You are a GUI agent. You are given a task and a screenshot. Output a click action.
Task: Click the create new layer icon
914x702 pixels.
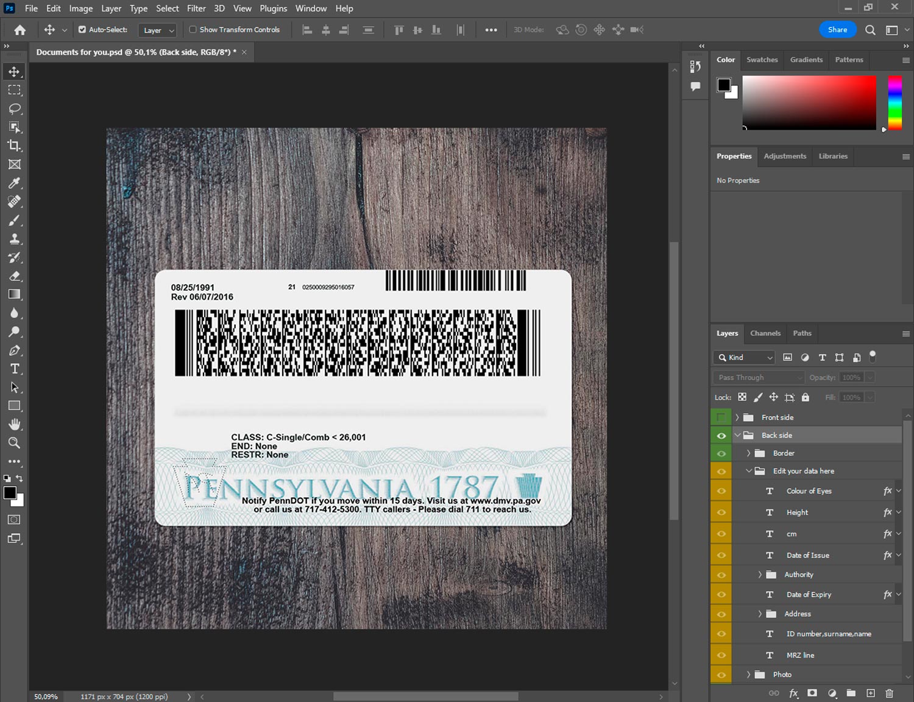tap(871, 693)
